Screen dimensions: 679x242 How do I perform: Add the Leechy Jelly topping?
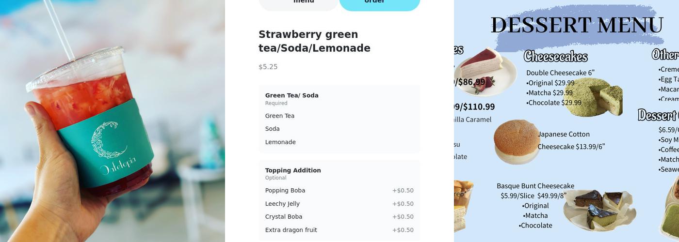click(339, 204)
